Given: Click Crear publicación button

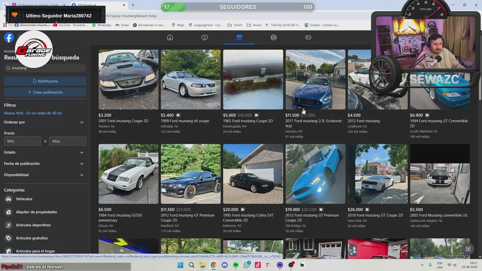Looking at the screenshot, I should tap(45, 92).
